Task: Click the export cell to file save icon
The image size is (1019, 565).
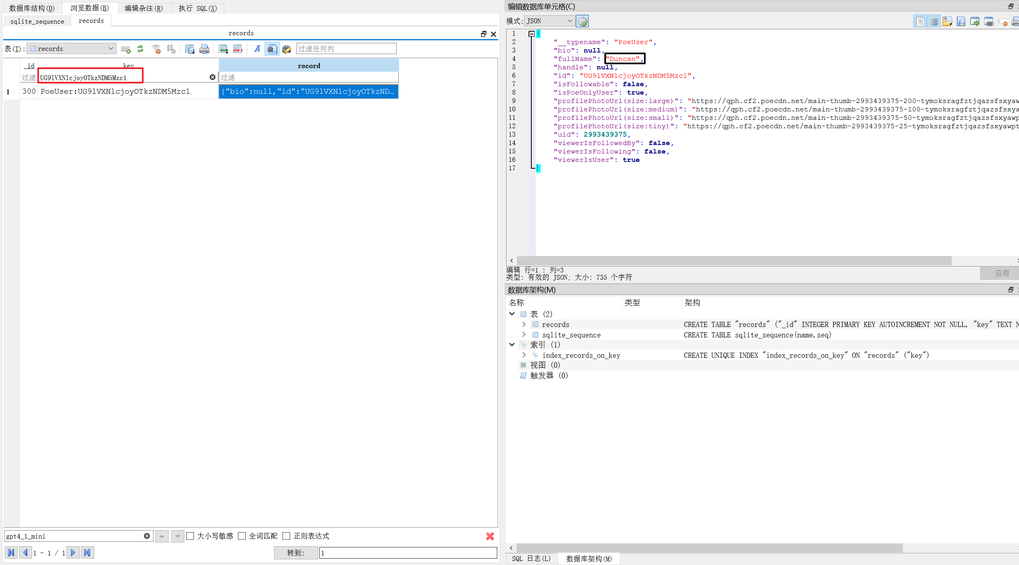Action: tap(961, 22)
